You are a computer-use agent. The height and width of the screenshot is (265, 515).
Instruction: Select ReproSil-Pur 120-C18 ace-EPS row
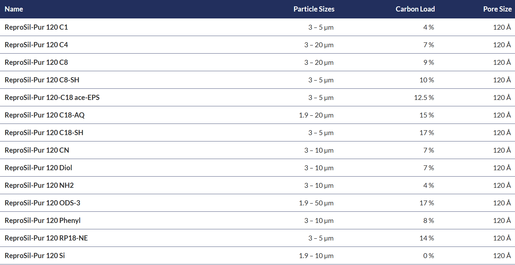[257, 97]
